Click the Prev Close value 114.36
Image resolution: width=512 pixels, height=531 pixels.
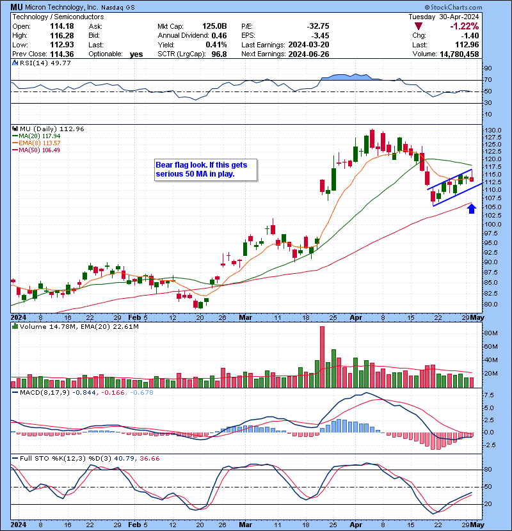pos(62,54)
